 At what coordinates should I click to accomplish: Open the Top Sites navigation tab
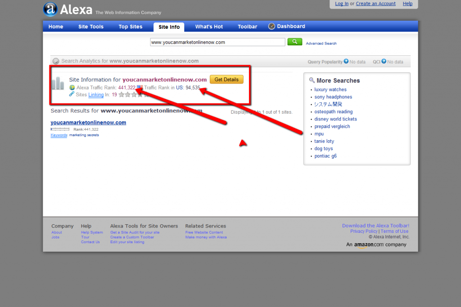tap(131, 27)
